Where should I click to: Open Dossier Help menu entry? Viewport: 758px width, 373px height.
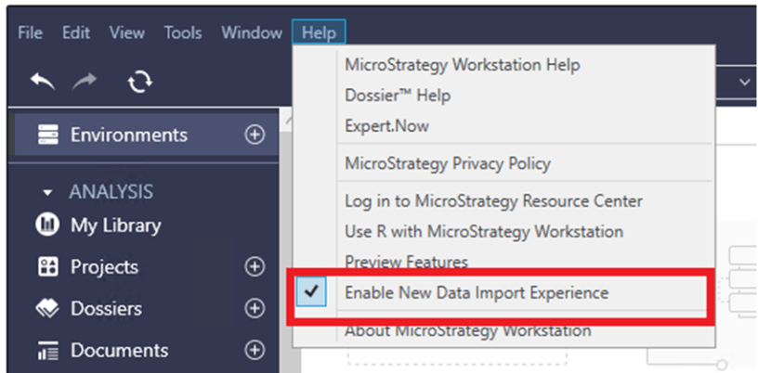[398, 96]
